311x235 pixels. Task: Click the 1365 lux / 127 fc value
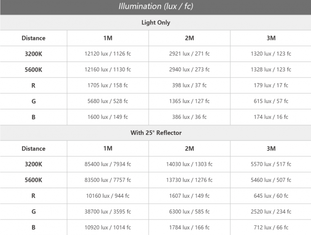click(x=189, y=101)
